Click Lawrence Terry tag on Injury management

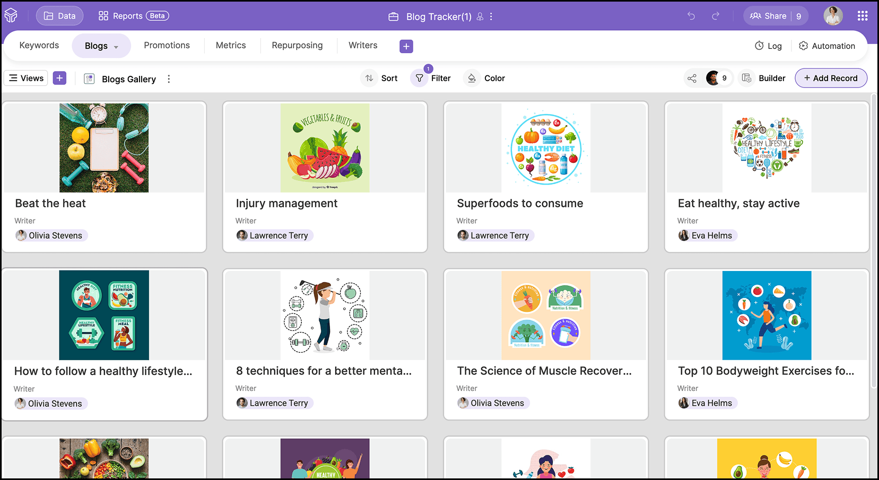pyautogui.click(x=274, y=235)
